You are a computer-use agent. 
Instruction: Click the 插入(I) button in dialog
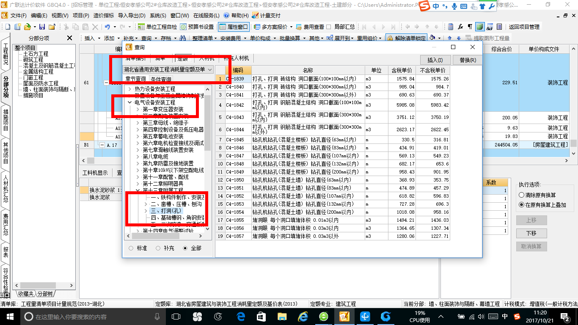435,60
